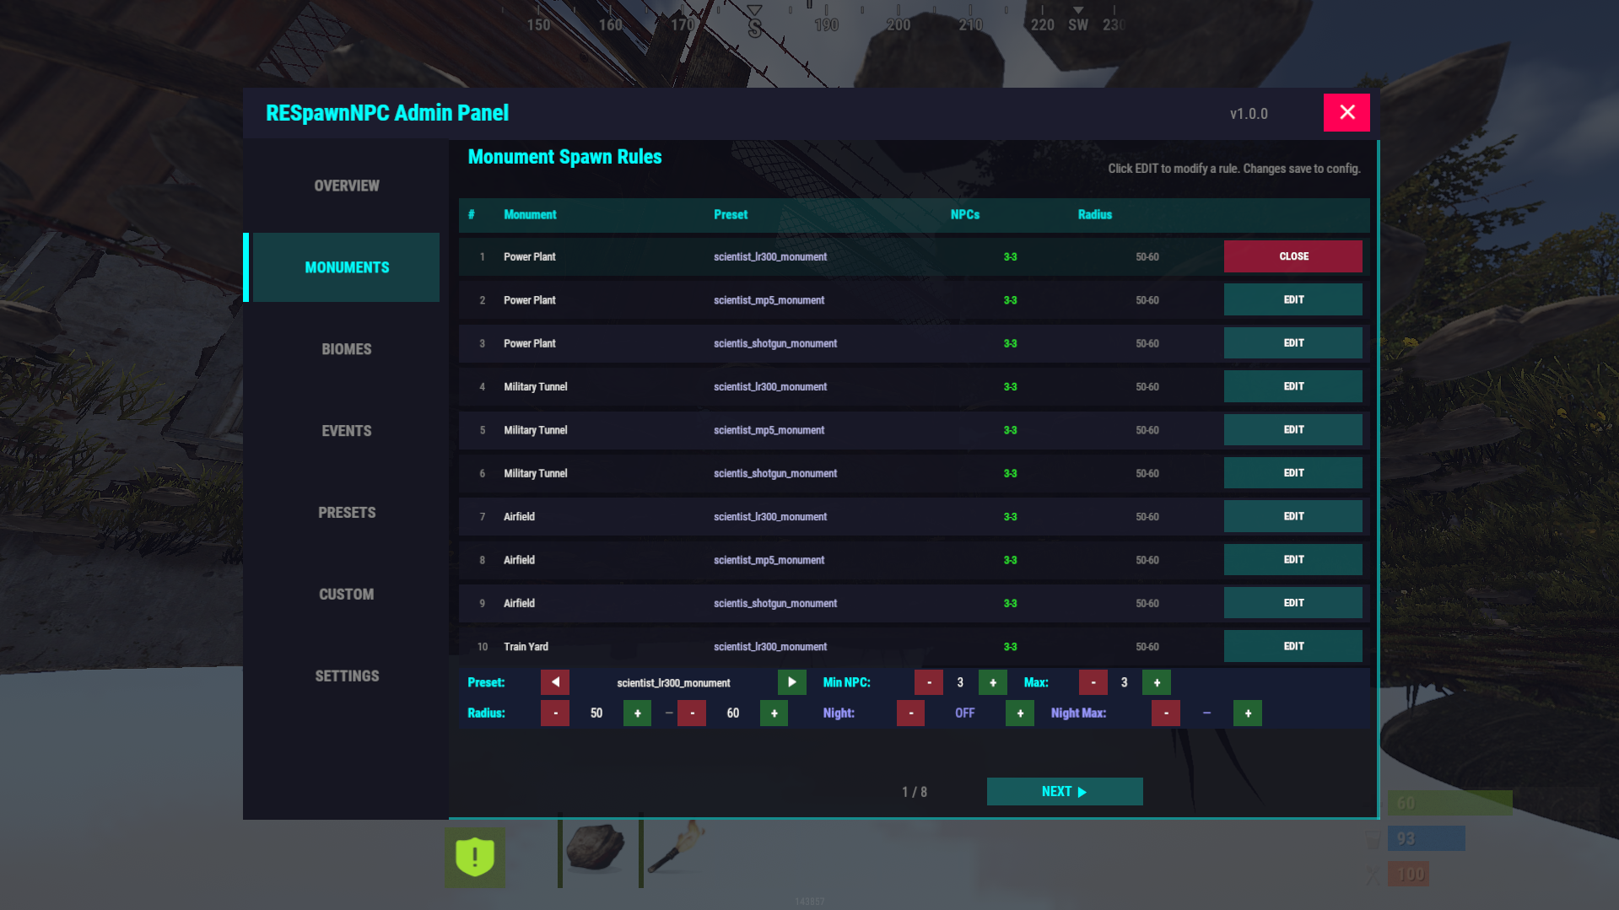
Task: Close the Power Plant lr300 rule editor
Action: coord(1293,256)
